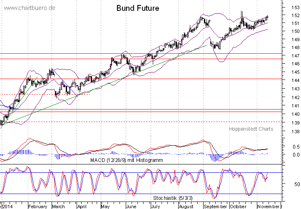Select the "July" label on the time axis

coord(155,207)
